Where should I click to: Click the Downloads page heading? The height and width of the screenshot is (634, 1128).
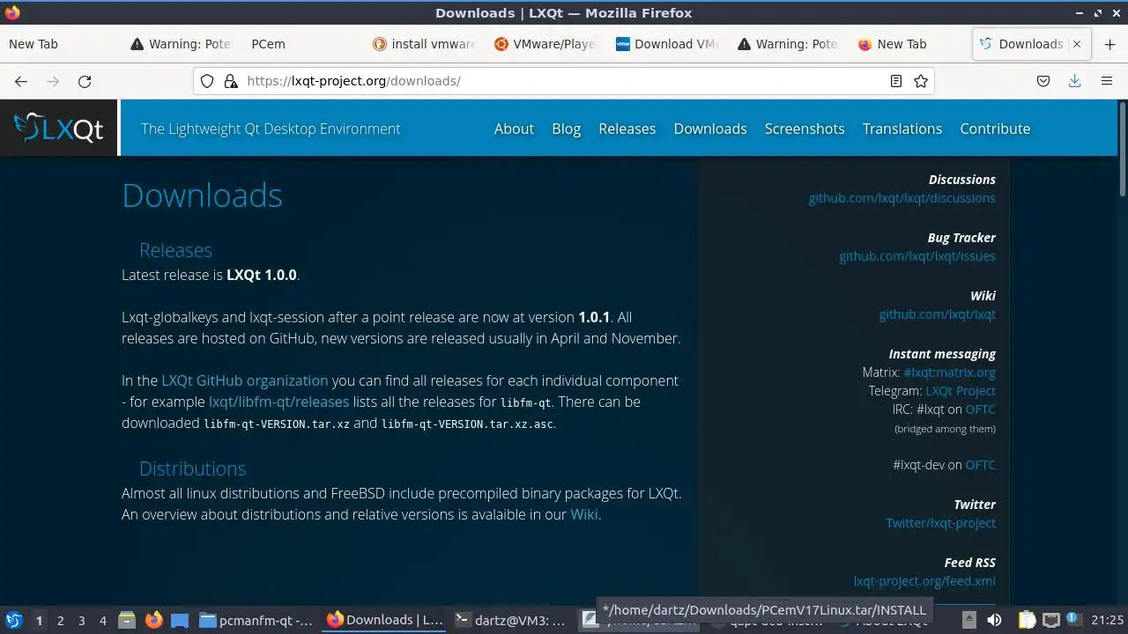click(202, 195)
